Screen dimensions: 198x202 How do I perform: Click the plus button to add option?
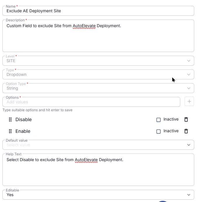pos(189,101)
